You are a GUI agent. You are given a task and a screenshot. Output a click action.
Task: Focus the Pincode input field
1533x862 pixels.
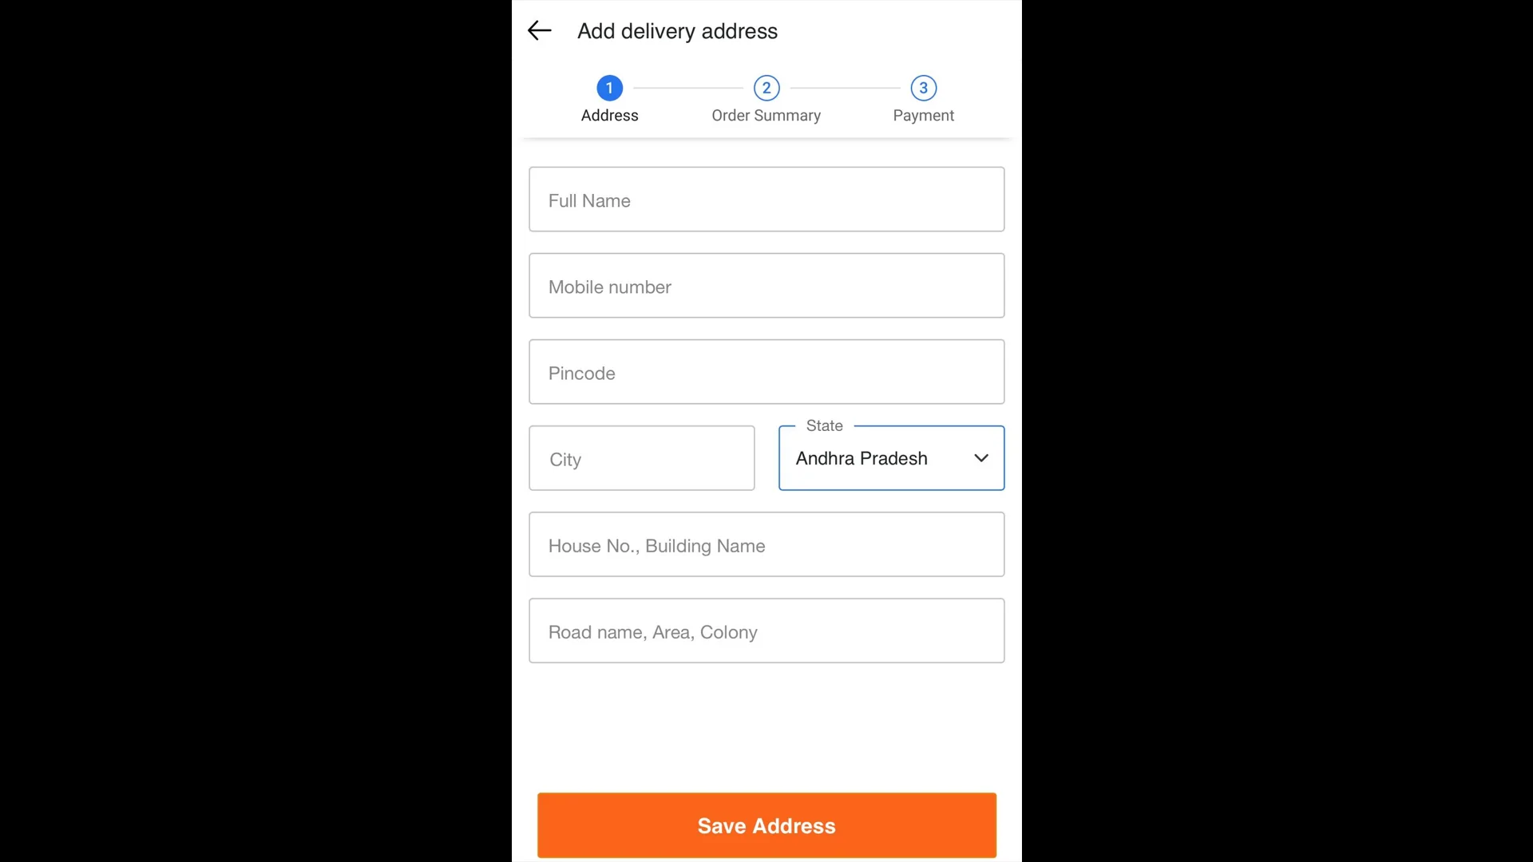click(x=766, y=372)
